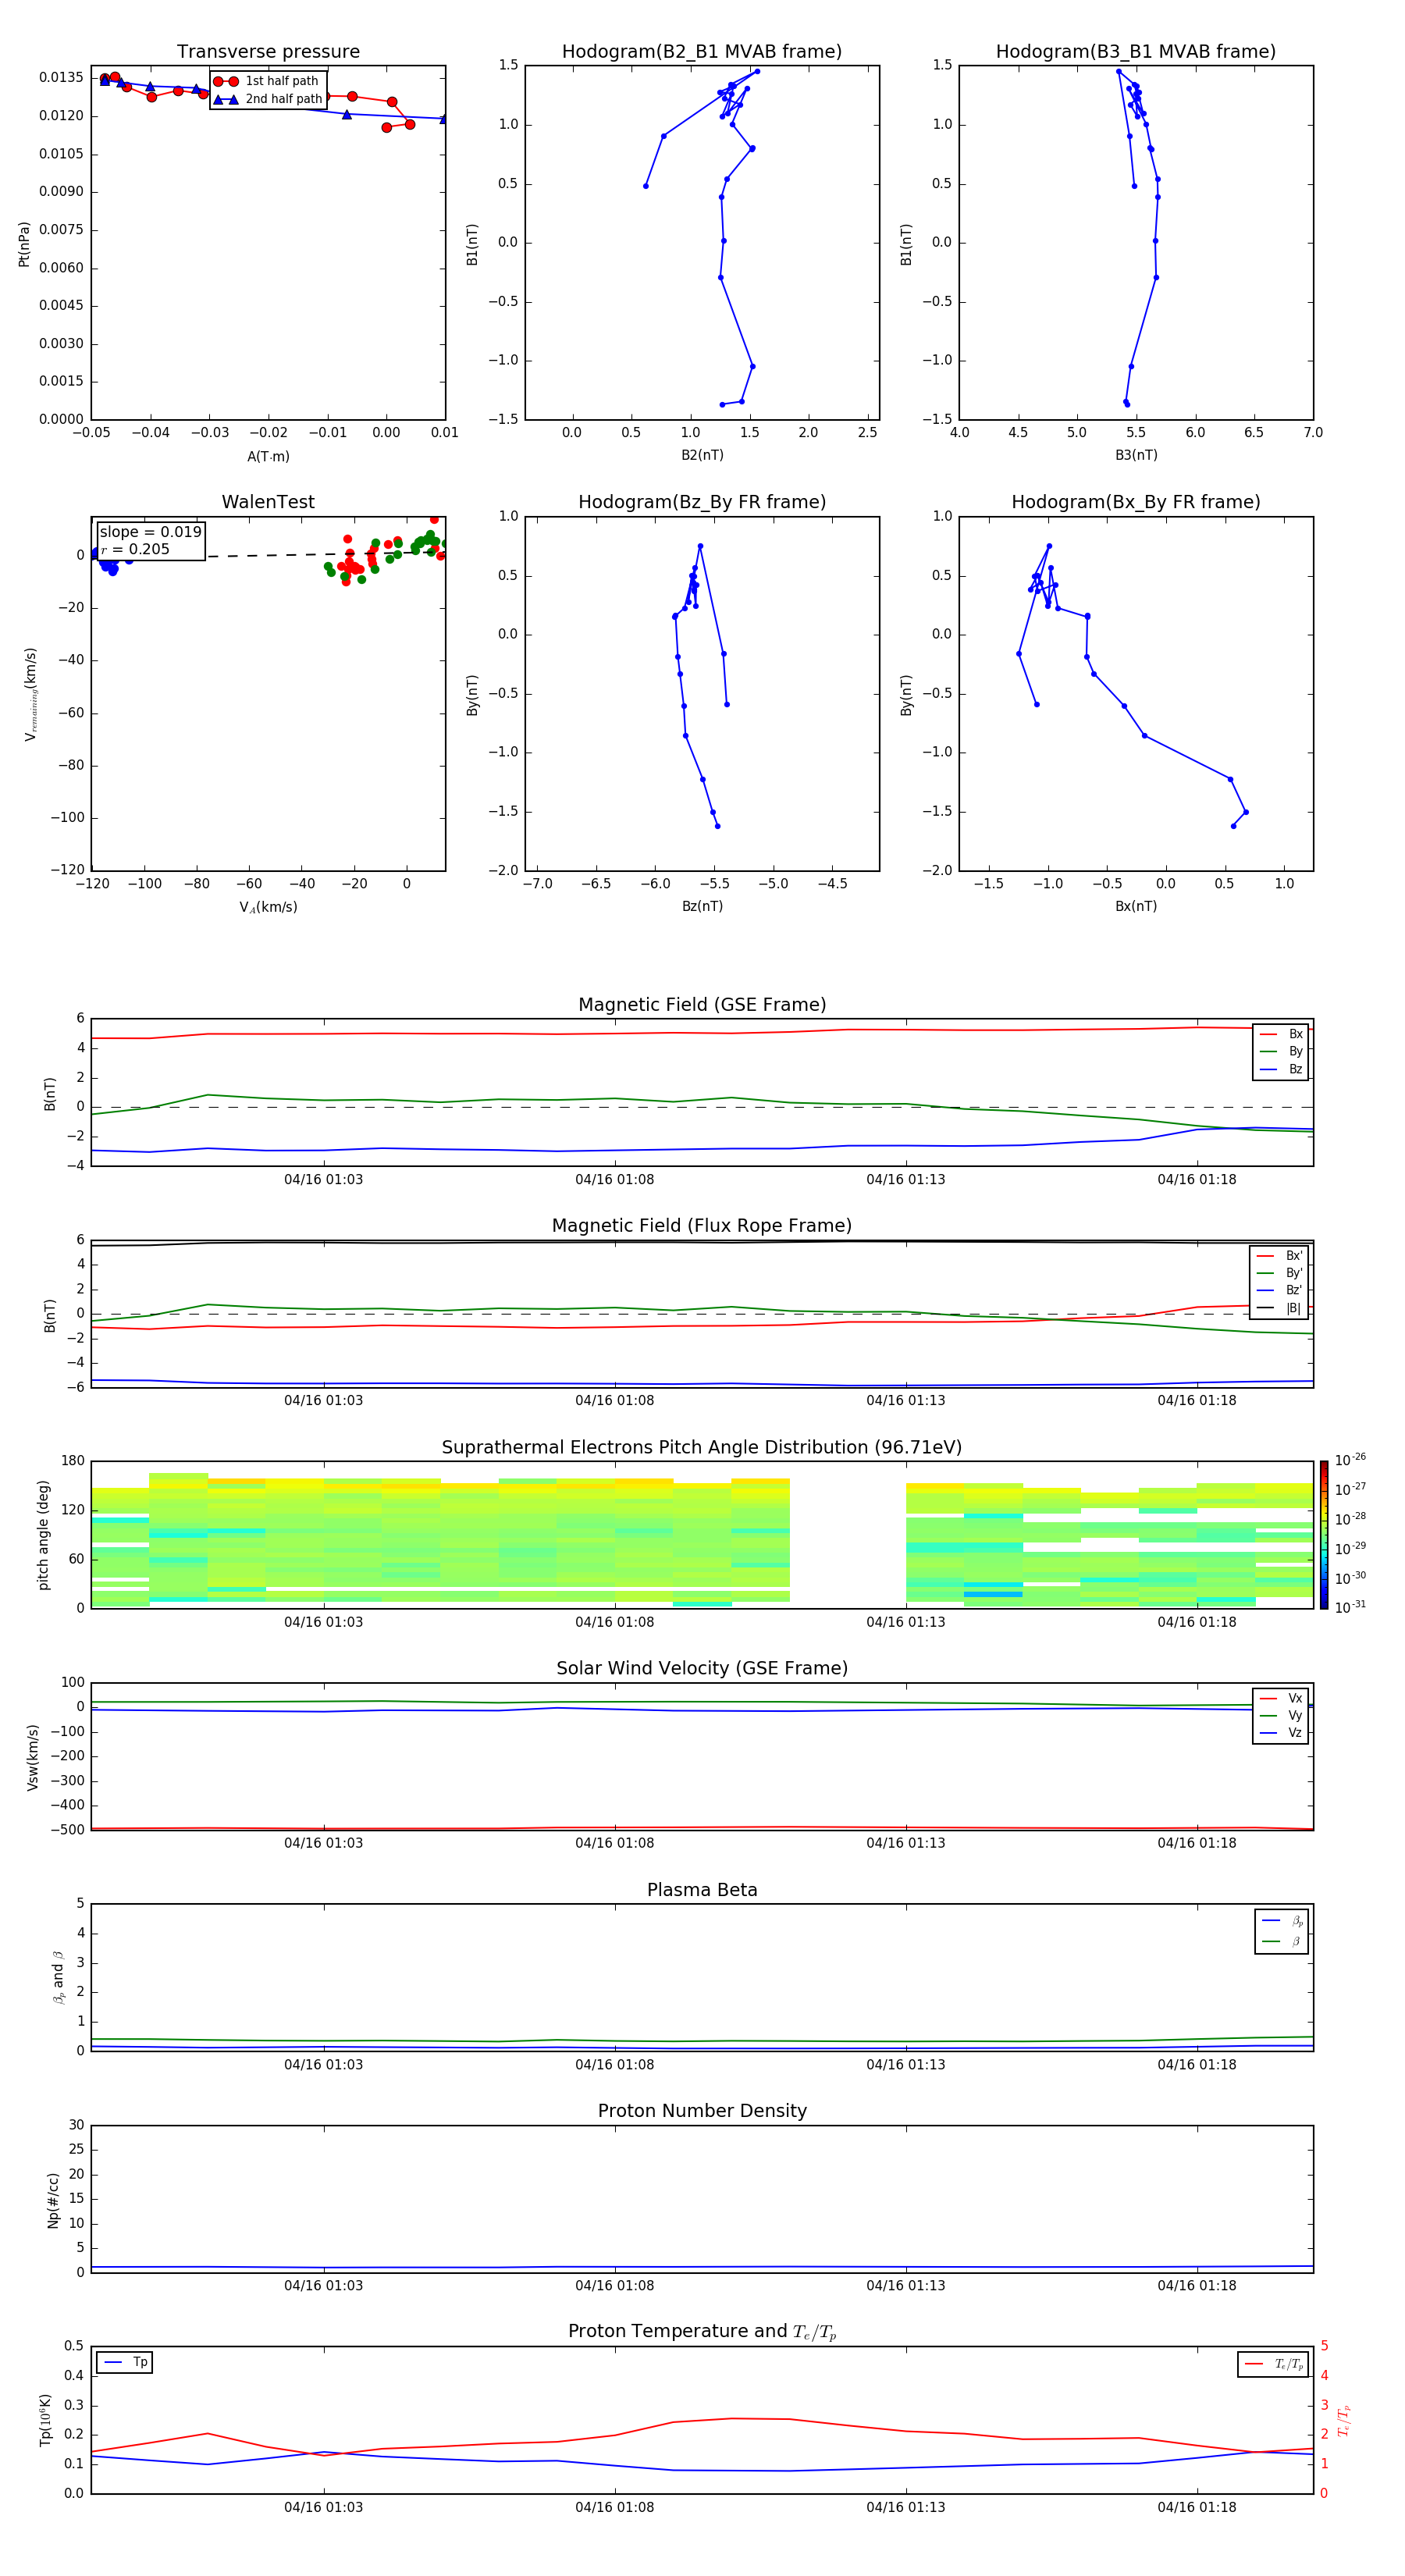The height and width of the screenshot is (2576, 1405).
Task: Click the pitch angle colorbar
Action: click(1324, 1535)
